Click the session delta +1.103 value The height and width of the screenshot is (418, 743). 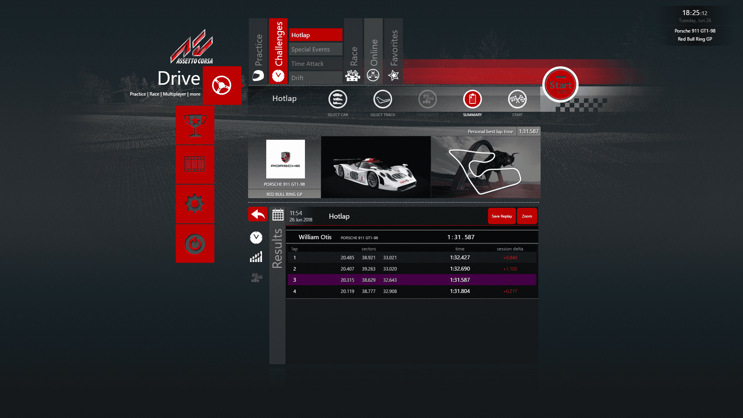tap(510, 269)
